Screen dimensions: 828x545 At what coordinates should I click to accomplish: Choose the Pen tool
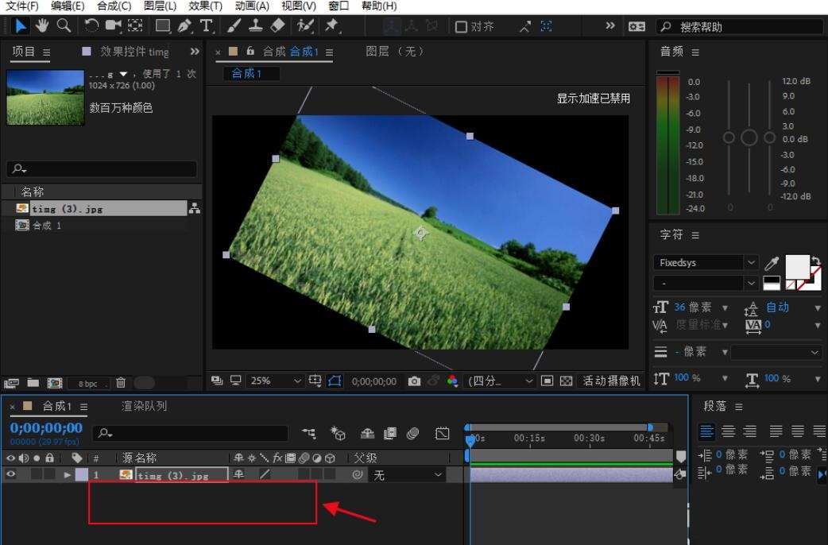click(x=184, y=26)
